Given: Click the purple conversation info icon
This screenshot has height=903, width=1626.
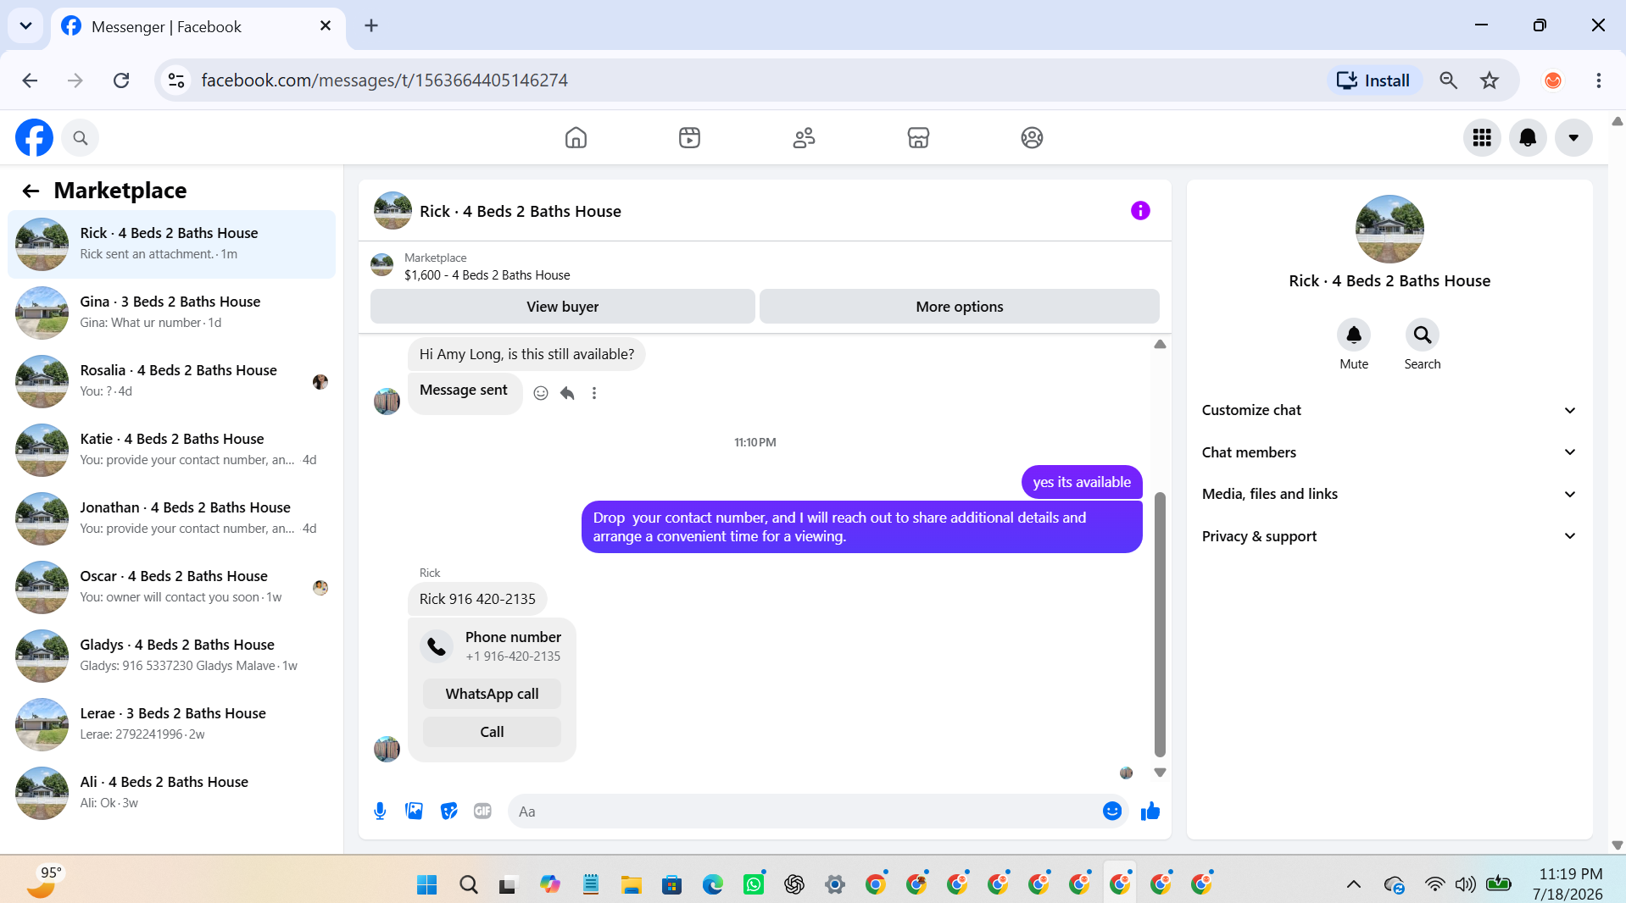Looking at the screenshot, I should click(1140, 211).
